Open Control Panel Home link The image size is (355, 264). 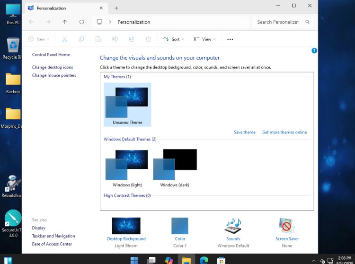[51, 55]
